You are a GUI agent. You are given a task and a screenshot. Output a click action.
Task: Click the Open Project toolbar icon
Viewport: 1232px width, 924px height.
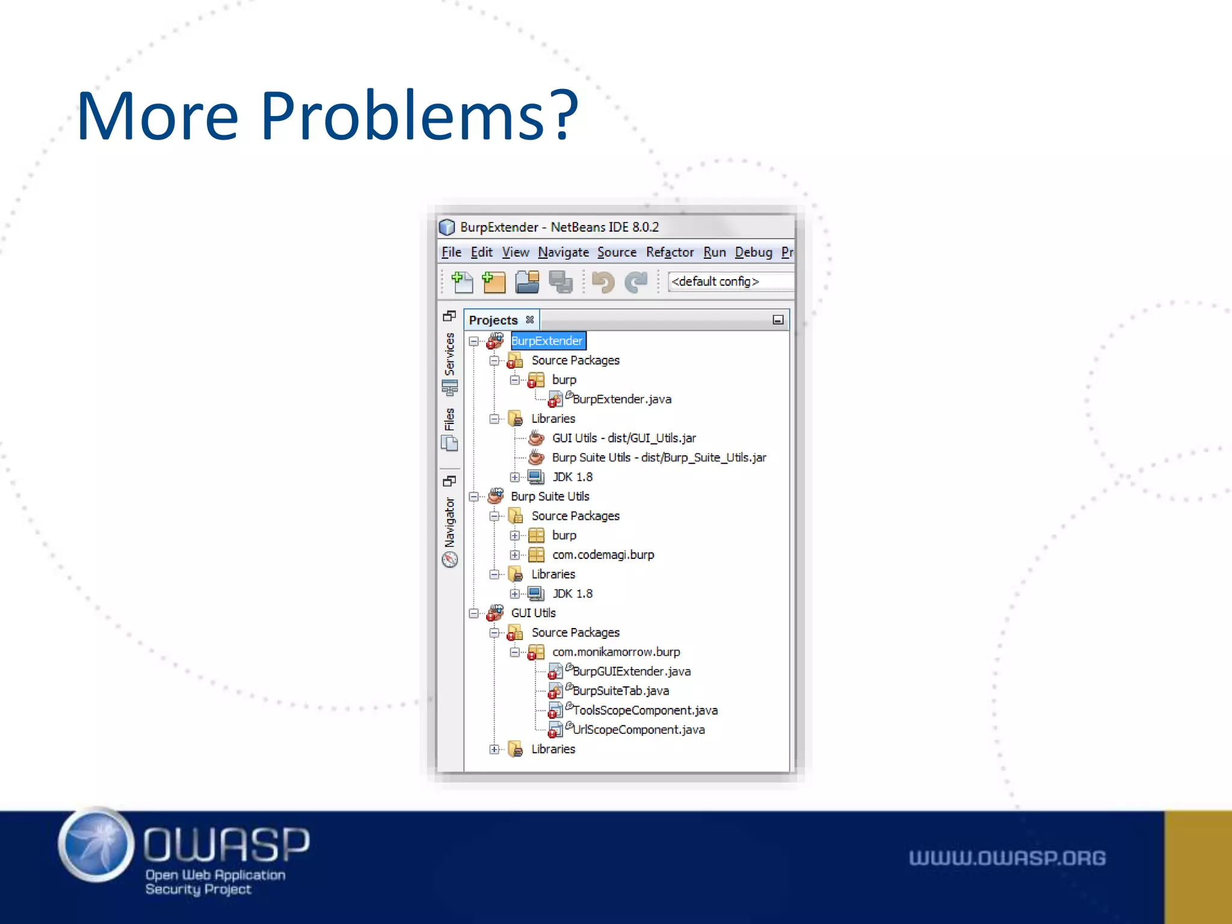pos(527,282)
